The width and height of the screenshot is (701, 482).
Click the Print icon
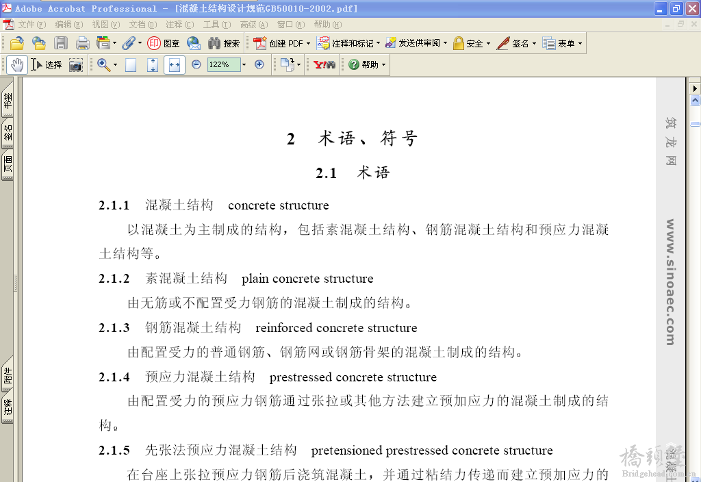[x=83, y=43]
